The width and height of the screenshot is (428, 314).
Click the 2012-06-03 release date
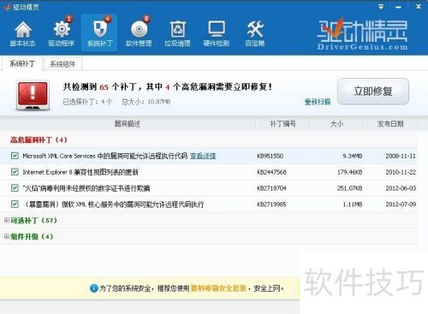point(401,188)
